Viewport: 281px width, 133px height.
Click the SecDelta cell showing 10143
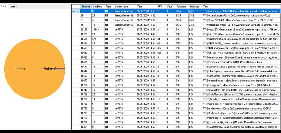(98, 30)
